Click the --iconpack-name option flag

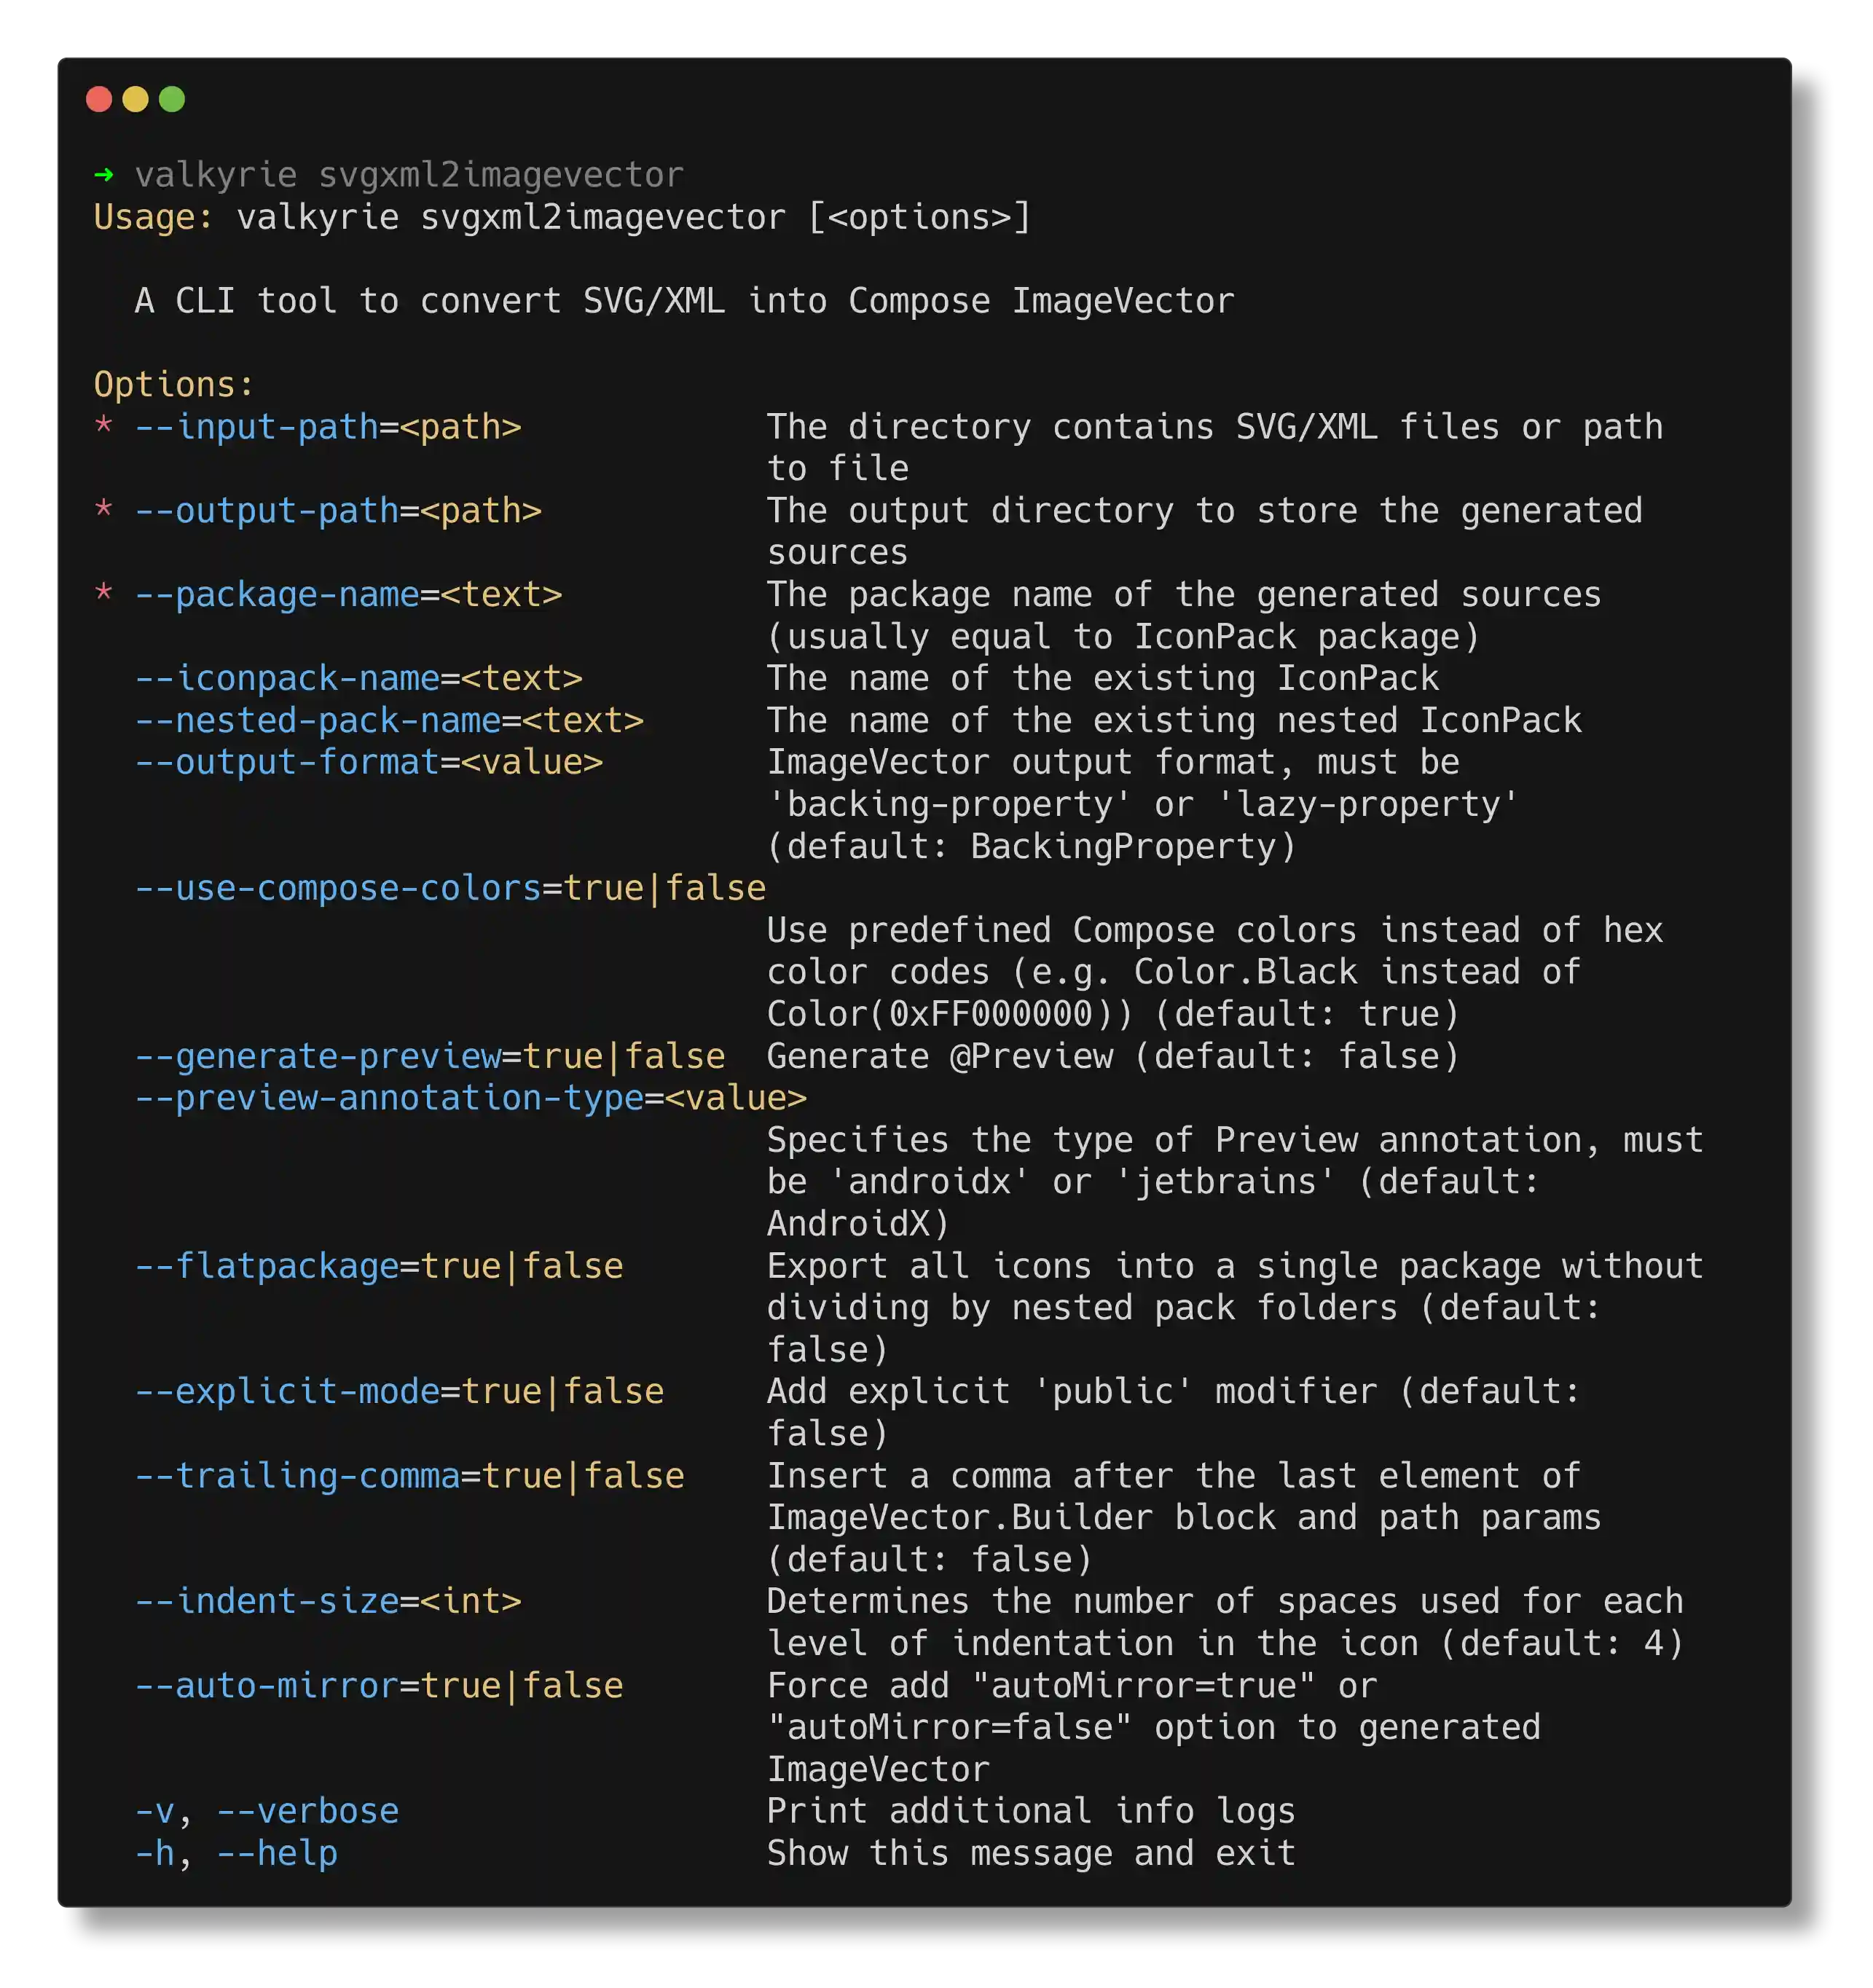coord(287,678)
